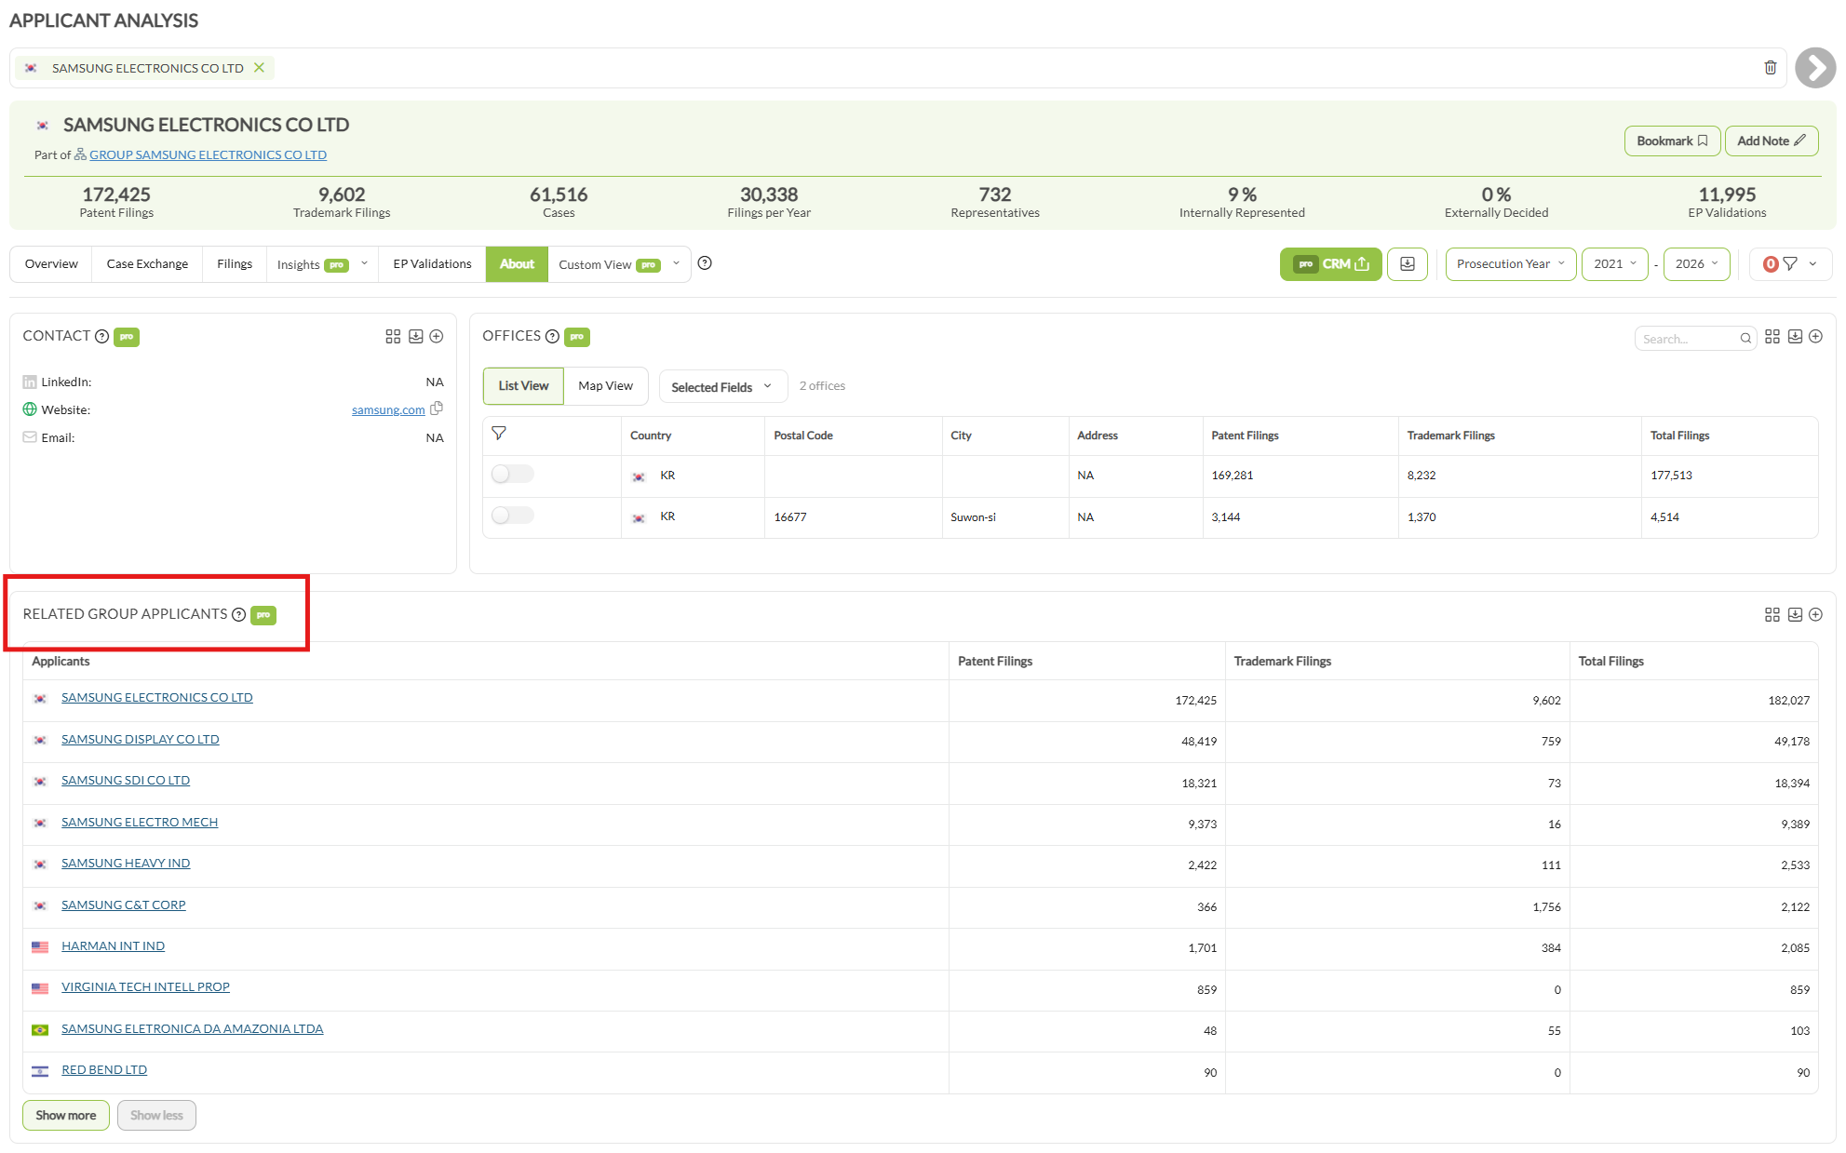Image resolution: width=1846 pixels, height=1153 pixels.
Task: Download the Contact panel data
Action: pos(415,337)
